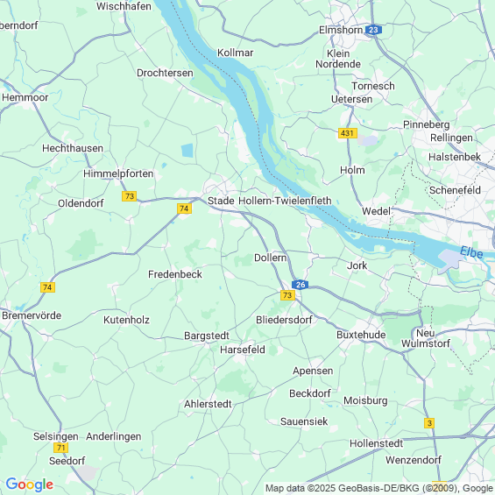Click the 73 road shield above Bliedersdorf
495x495 pixels.
coord(287,295)
